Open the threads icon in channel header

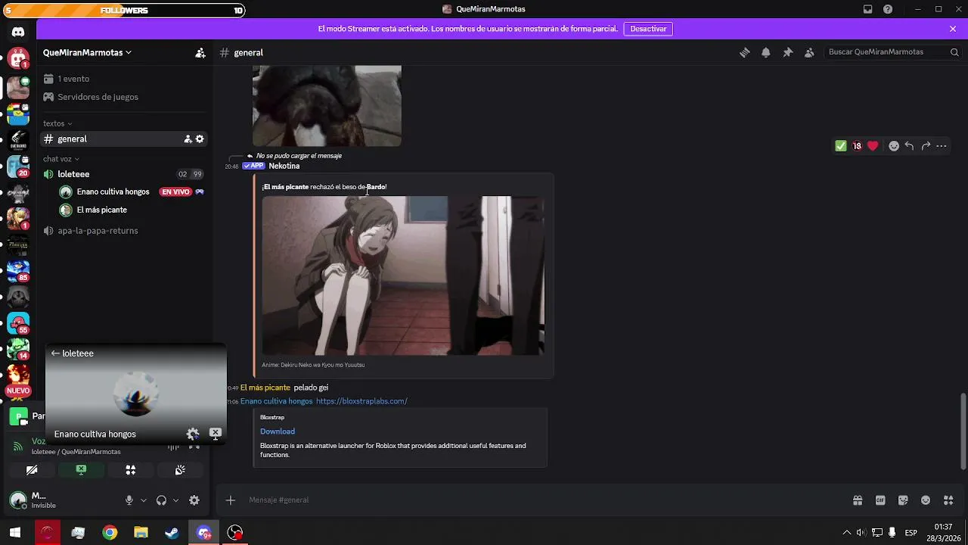pyautogui.click(x=744, y=52)
